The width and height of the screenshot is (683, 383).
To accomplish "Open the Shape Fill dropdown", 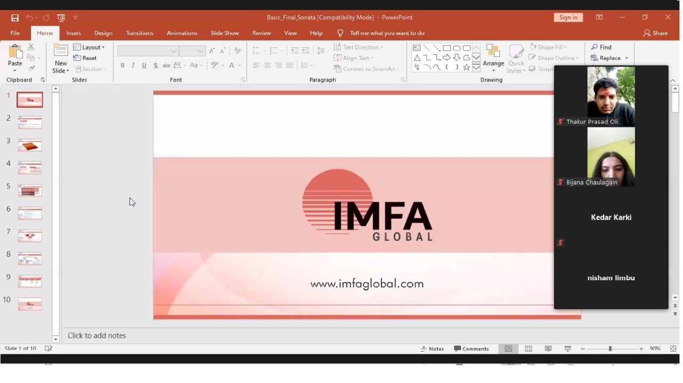I will click(x=548, y=47).
